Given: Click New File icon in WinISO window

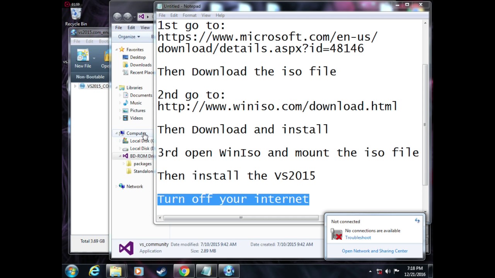Looking at the screenshot, I should coord(83,59).
